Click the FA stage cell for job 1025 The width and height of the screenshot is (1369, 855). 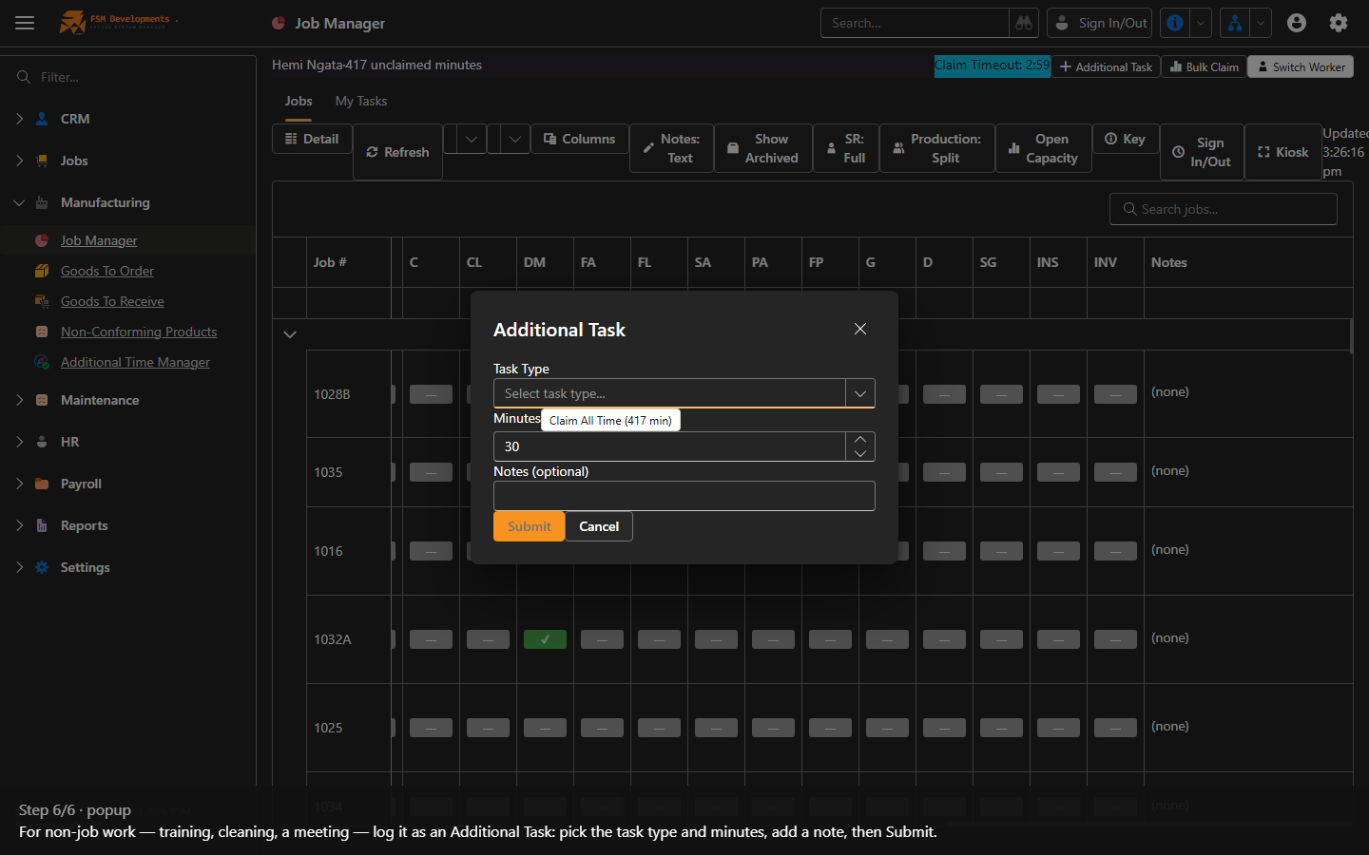(602, 729)
